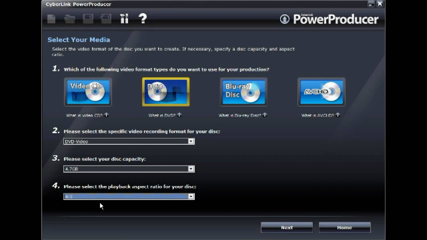Click the arrow of the aspect ratio dropdown
The width and height of the screenshot is (427, 240).
coord(191,197)
